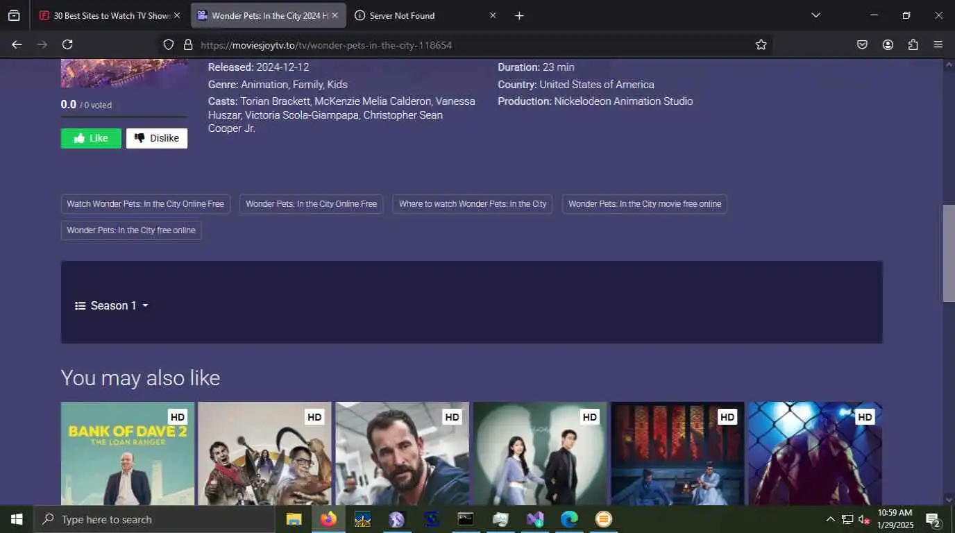The image size is (955, 533).
Task: Open Visual Studio from the taskbar
Action: (x=534, y=519)
